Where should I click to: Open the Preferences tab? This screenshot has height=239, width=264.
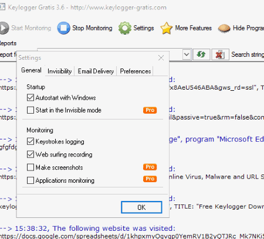pos(136,71)
